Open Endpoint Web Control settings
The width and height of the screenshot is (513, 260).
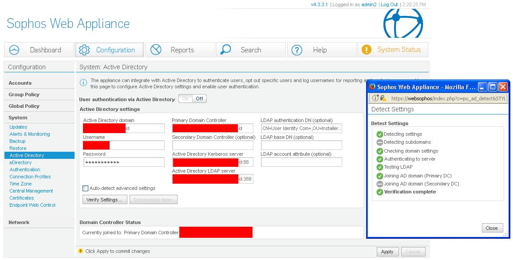[x=32, y=205]
